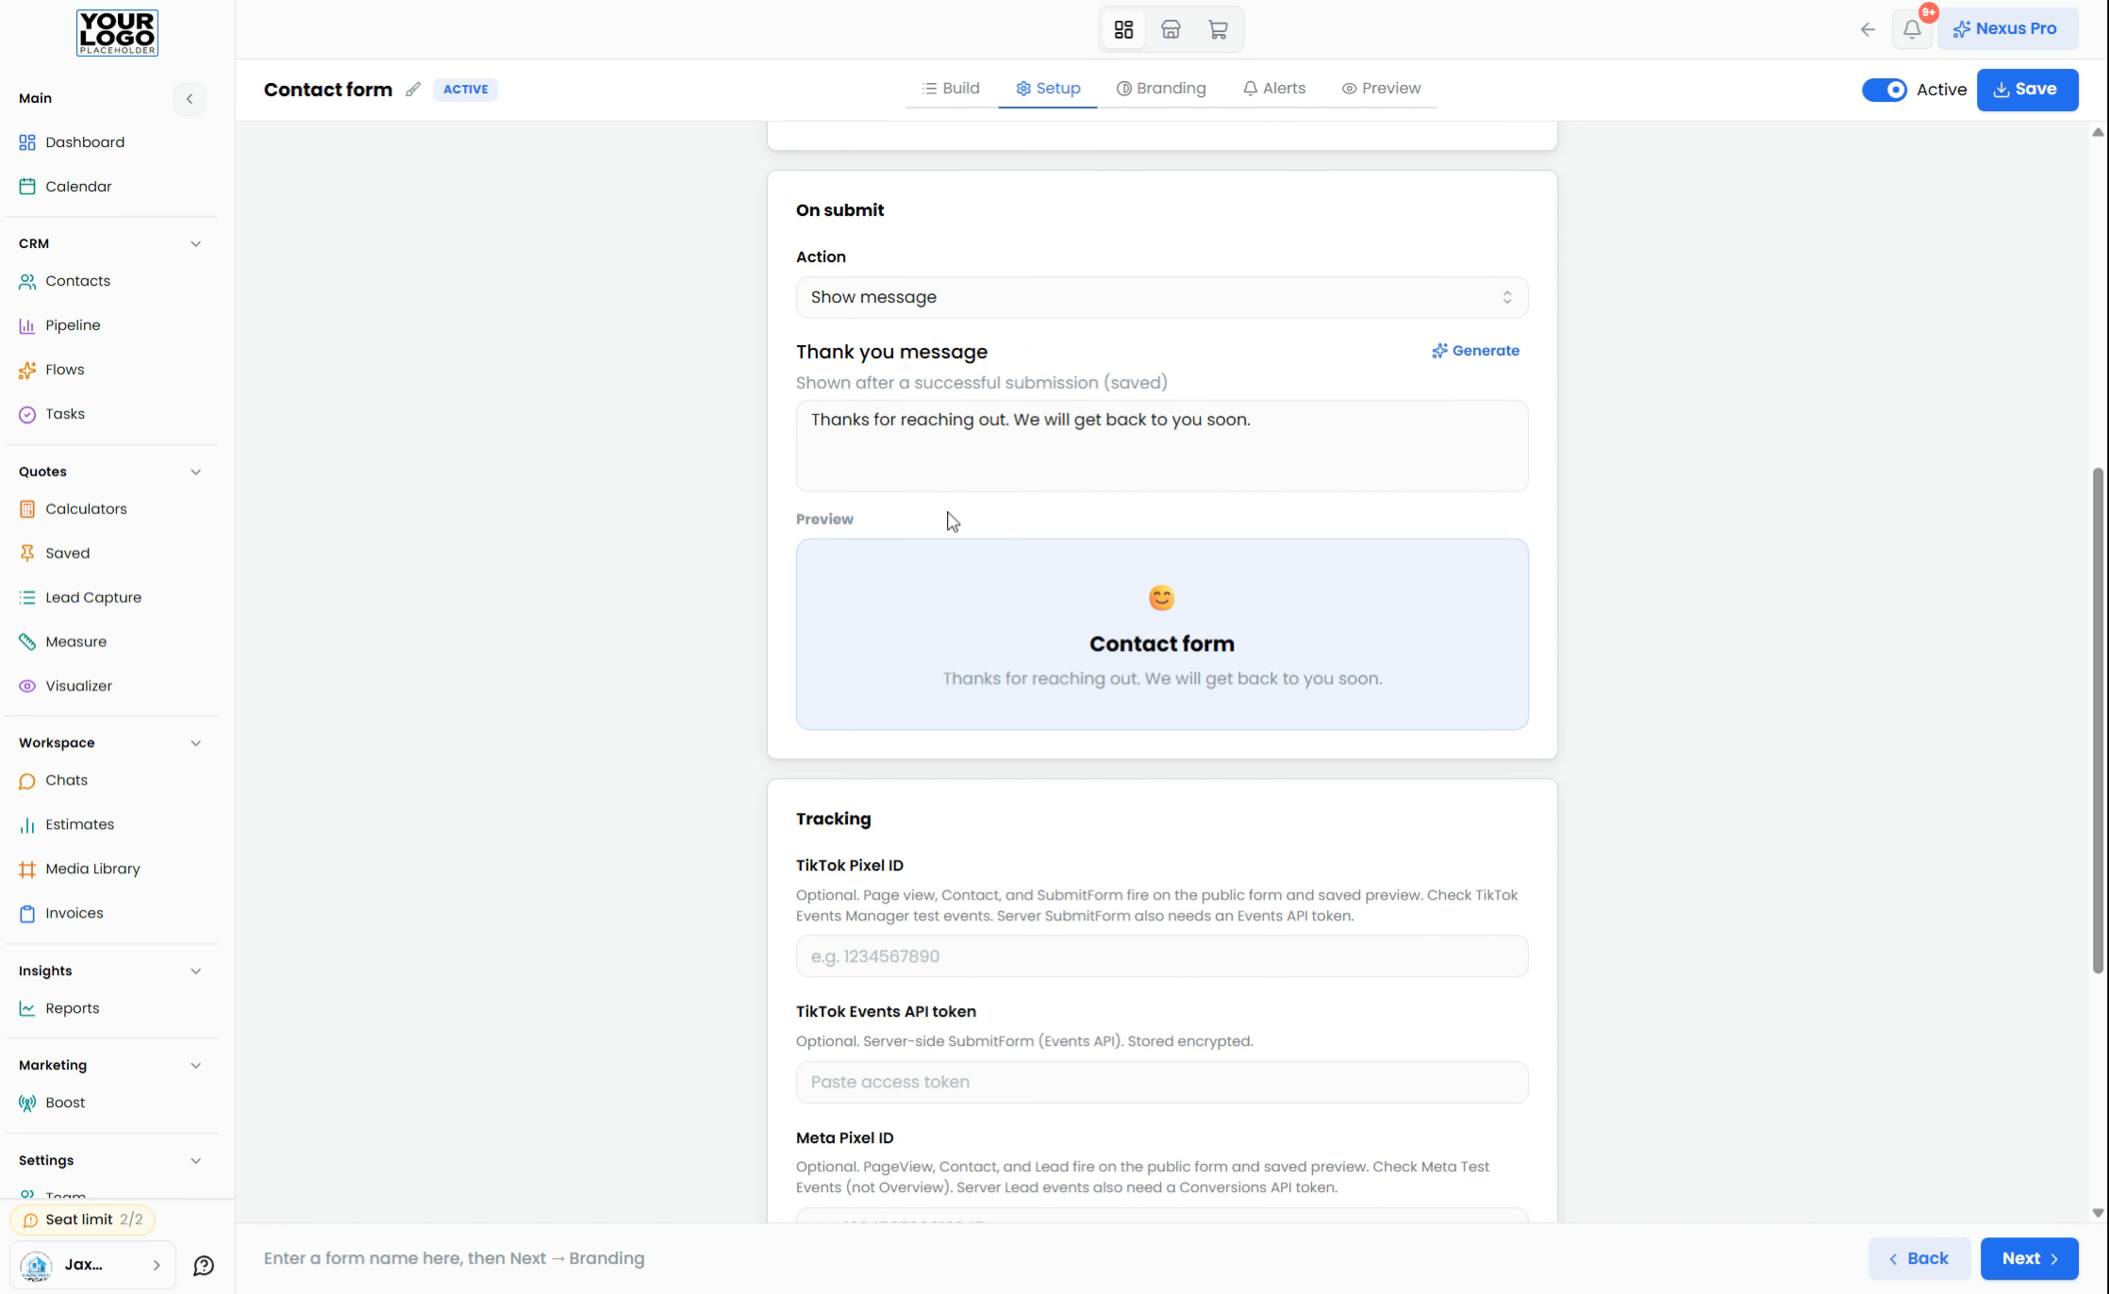This screenshot has width=2109, height=1294.
Task: Click the vertical scrollbar thumb
Action: pos(2098,721)
